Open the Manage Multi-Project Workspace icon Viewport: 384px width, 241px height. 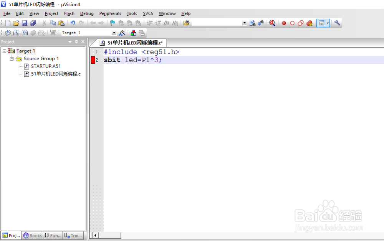pos(142,33)
